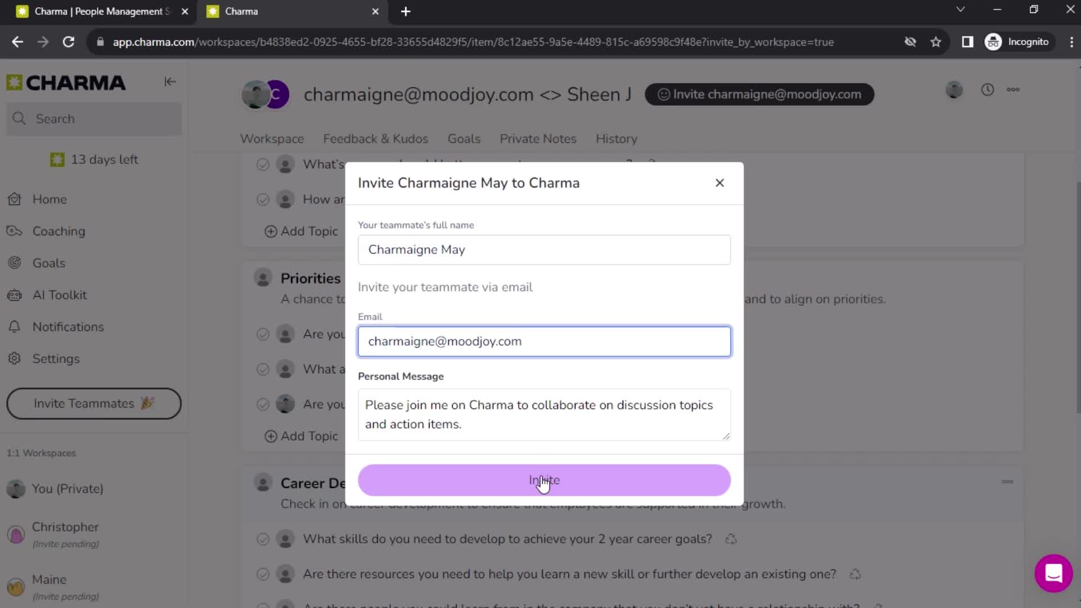This screenshot has height=608, width=1081.
Task: Select the Feedback & Kudos tab
Action: tap(375, 139)
